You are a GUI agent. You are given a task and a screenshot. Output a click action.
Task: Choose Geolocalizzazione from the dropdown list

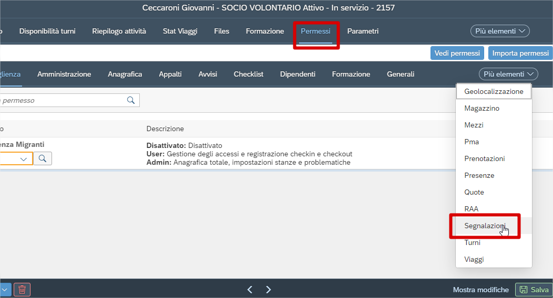point(494,91)
